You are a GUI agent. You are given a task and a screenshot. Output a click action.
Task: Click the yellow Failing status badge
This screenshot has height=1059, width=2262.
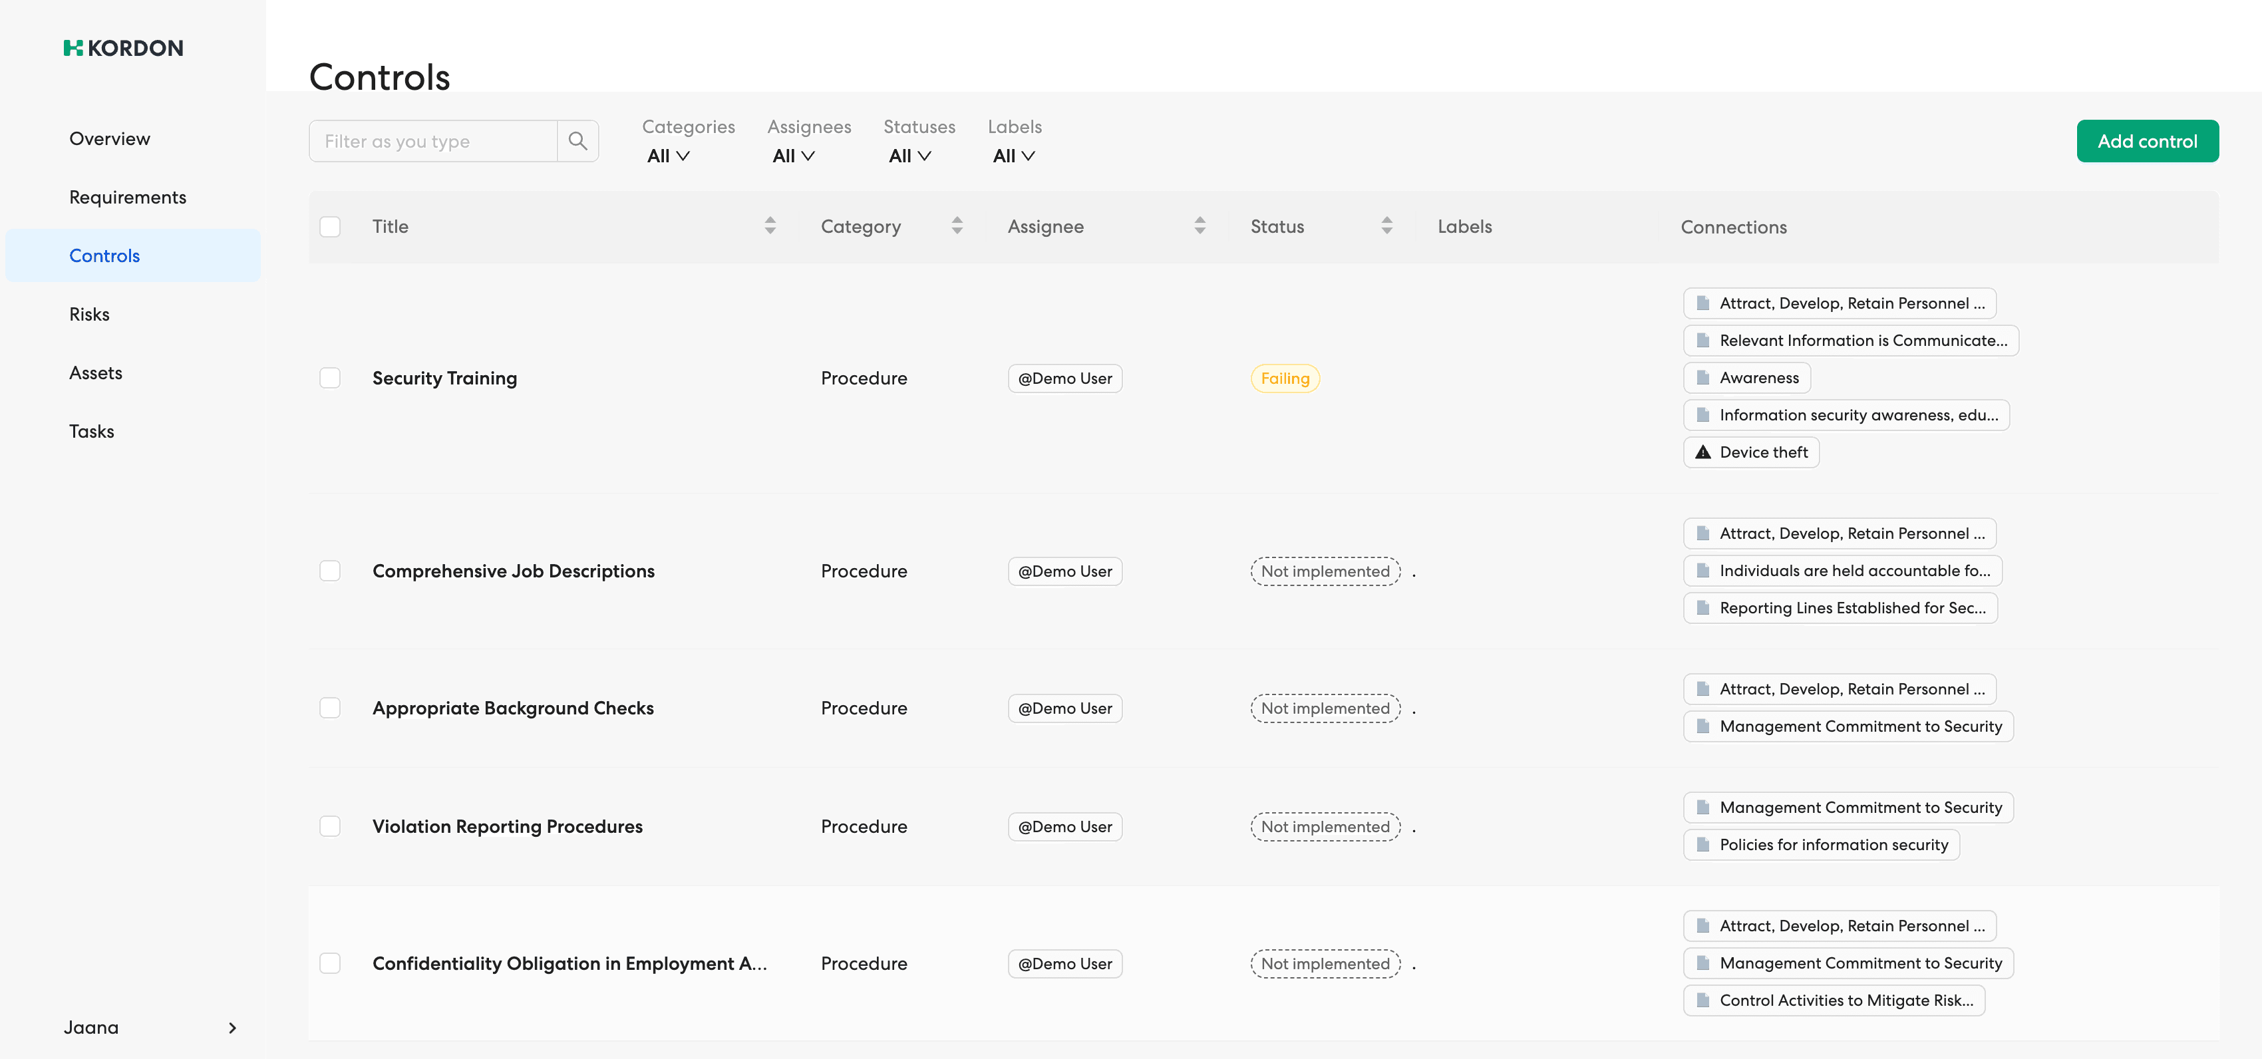(x=1284, y=378)
